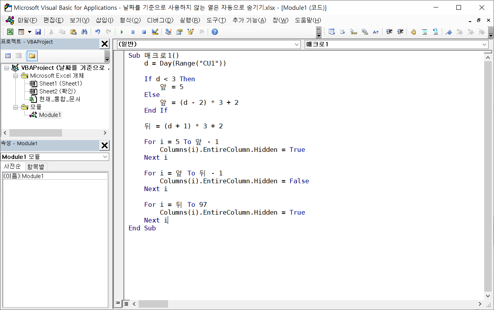Open the 디버그(D) menu
This screenshot has width=494, height=310.
[x=160, y=20]
